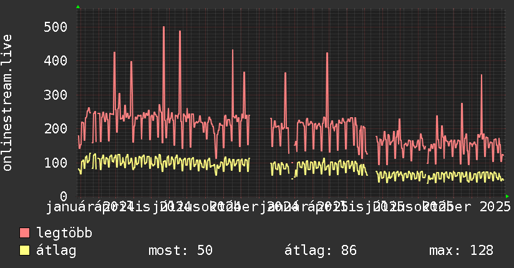Screen dimensions: 514x268
Task: Click the 'max: 128' statistic
Action: [x=461, y=251]
